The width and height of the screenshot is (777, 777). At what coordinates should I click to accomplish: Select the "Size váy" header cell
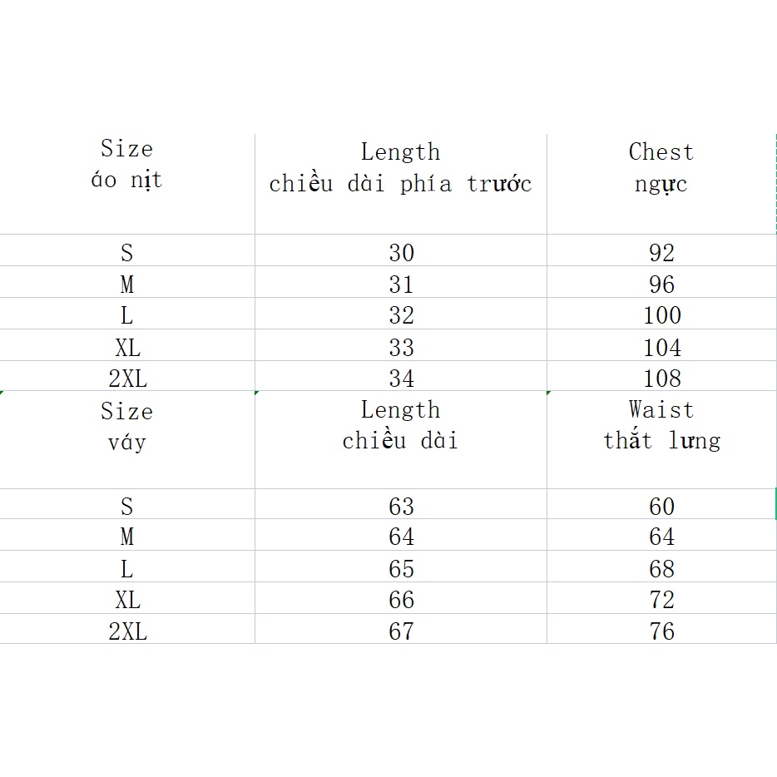click(126, 427)
